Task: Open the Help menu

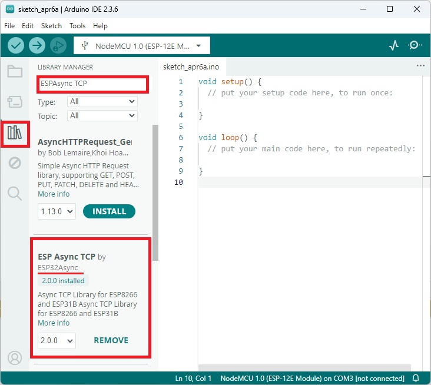Action: coord(100,26)
